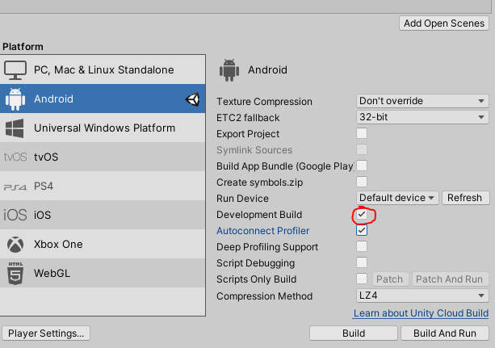The height and width of the screenshot is (348, 495).
Task: Click the Build button
Action: 354,333
